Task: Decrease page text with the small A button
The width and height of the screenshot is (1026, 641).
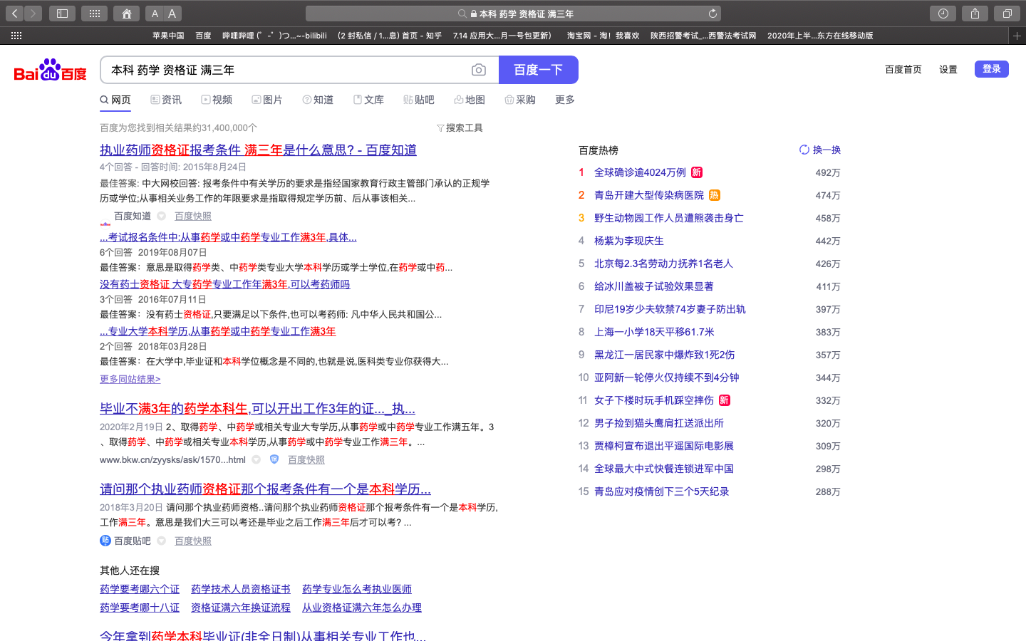Action: pos(155,14)
